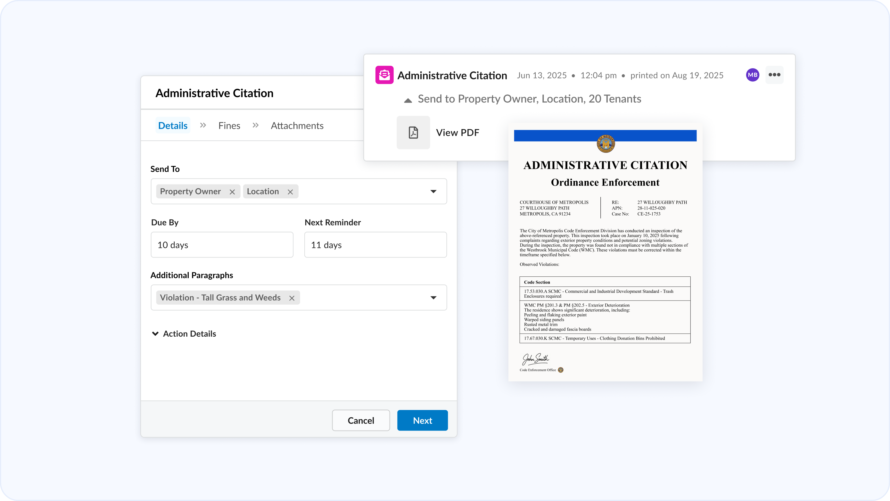Viewport: 890px width, 501px height.
Task: Remove the Location recipient tag
Action: point(290,192)
